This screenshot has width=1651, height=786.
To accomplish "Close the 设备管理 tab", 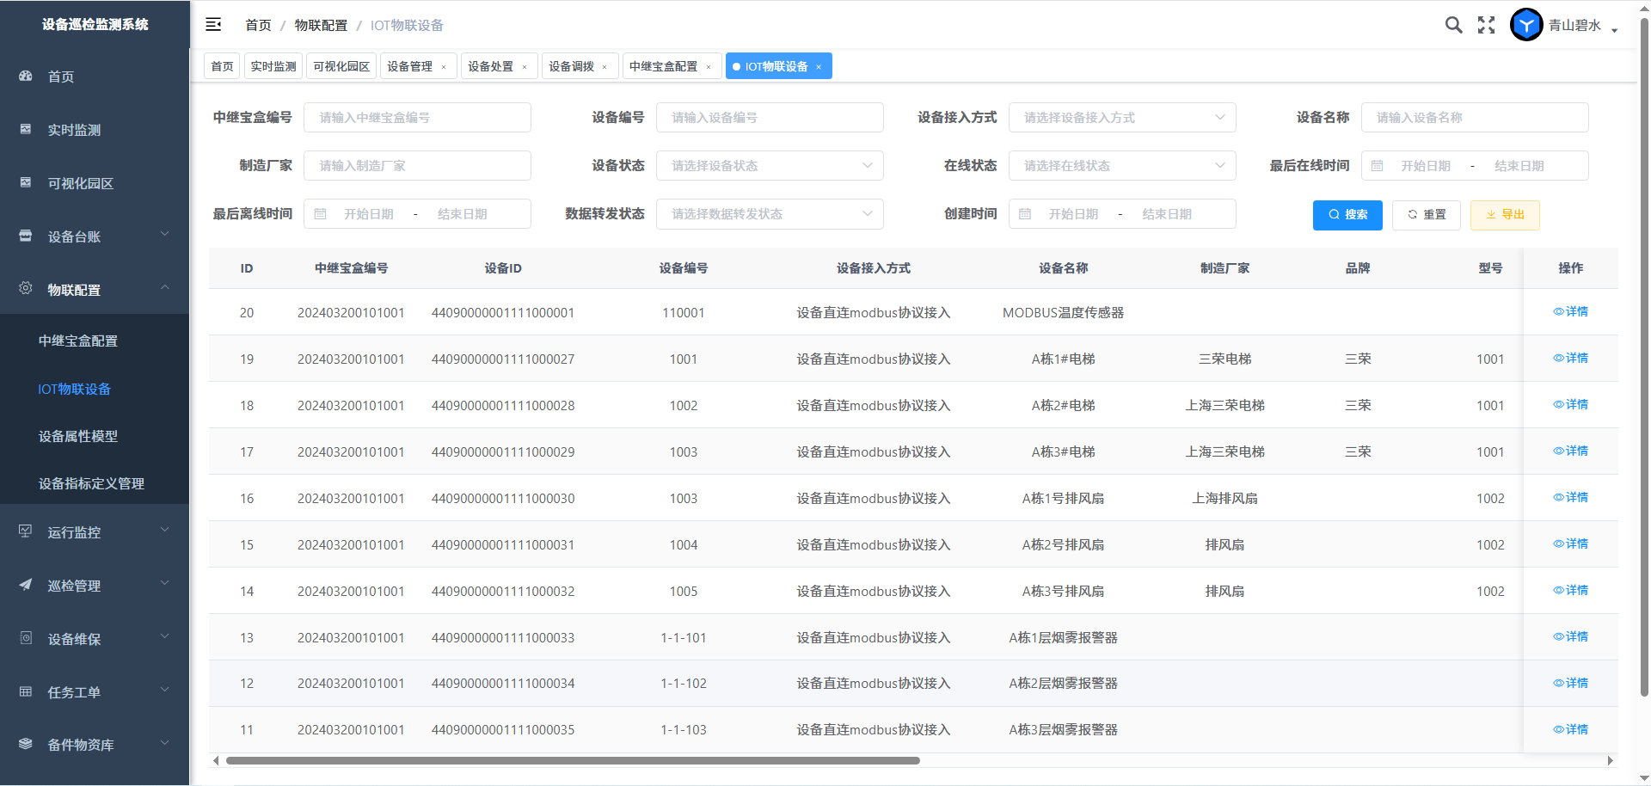I will [x=444, y=67].
